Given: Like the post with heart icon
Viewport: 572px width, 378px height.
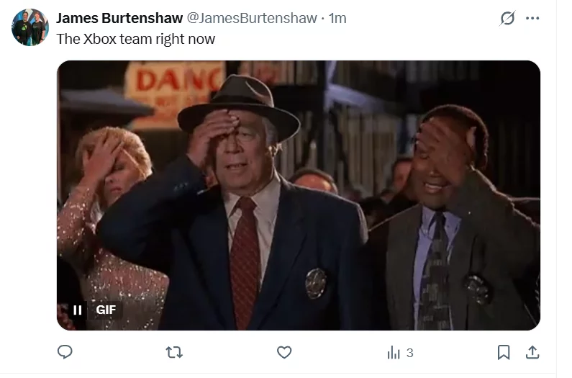Looking at the screenshot, I should pos(284,352).
